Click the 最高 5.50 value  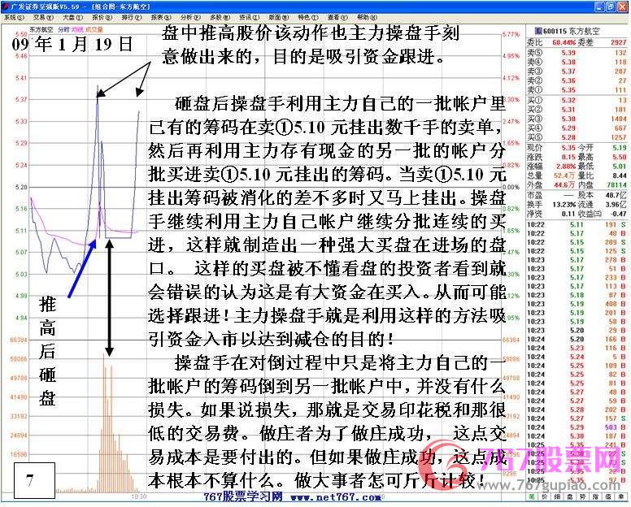click(620, 157)
